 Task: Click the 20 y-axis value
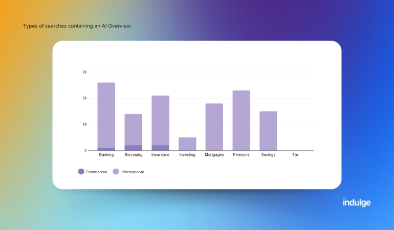pos(84,98)
